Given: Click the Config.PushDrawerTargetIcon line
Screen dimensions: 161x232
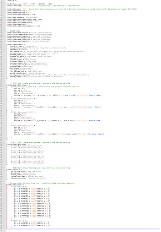Looking at the screenshot, I should tap(29, 39).
